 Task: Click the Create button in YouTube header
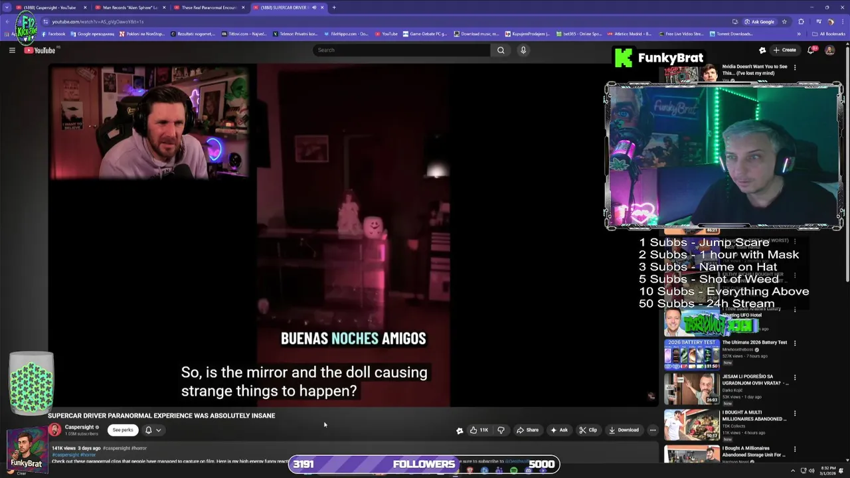pyautogui.click(x=784, y=50)
